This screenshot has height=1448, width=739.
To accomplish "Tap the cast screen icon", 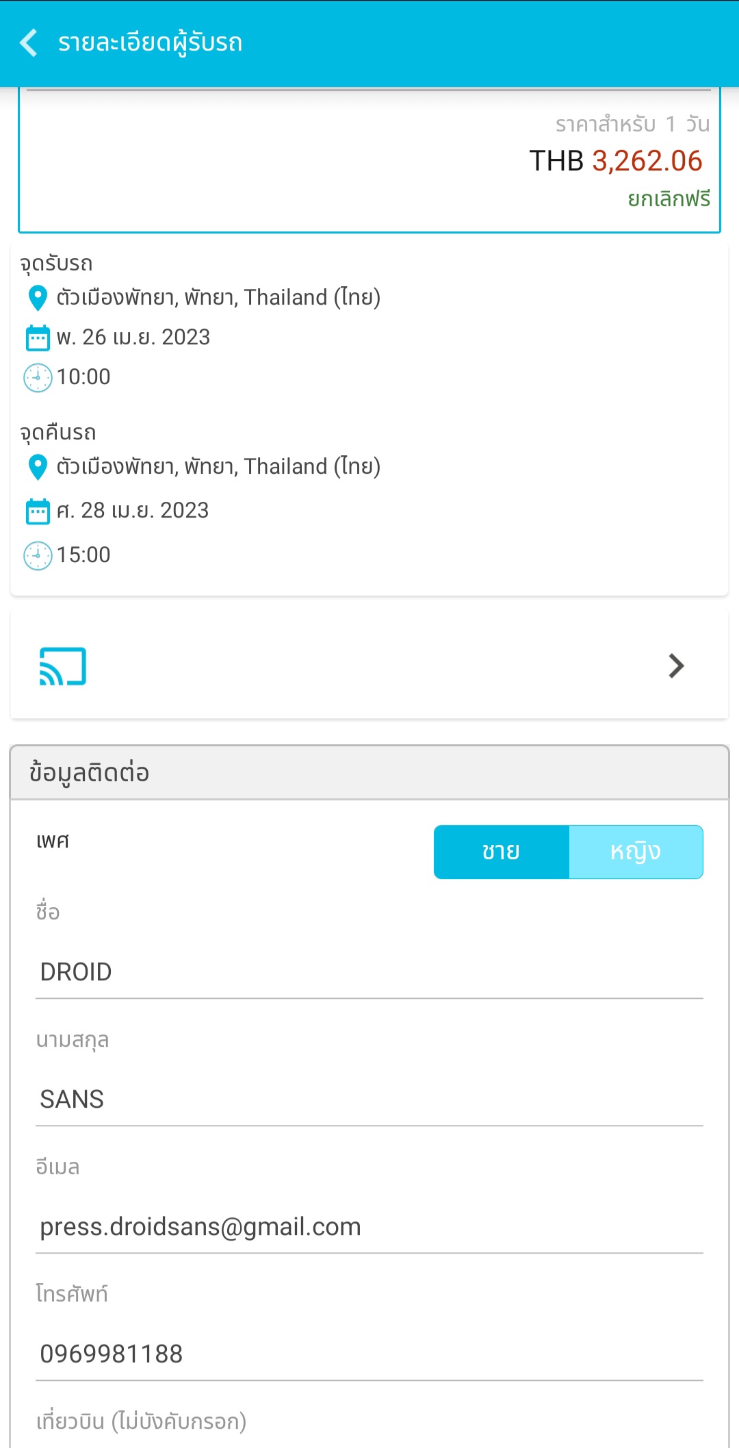I will pyautogui.click(x=63, y=666).
